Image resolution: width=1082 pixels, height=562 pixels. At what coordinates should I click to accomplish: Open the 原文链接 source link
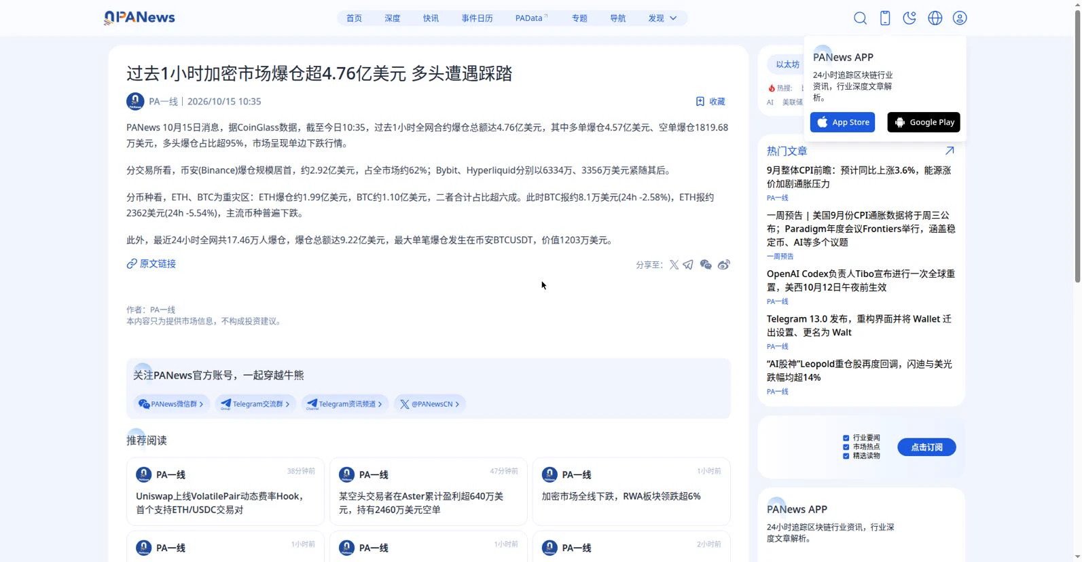point(151,264)
